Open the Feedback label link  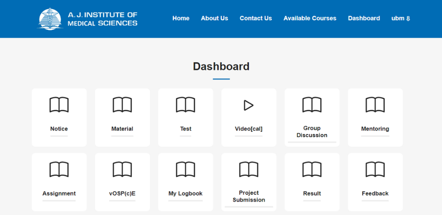375,193
